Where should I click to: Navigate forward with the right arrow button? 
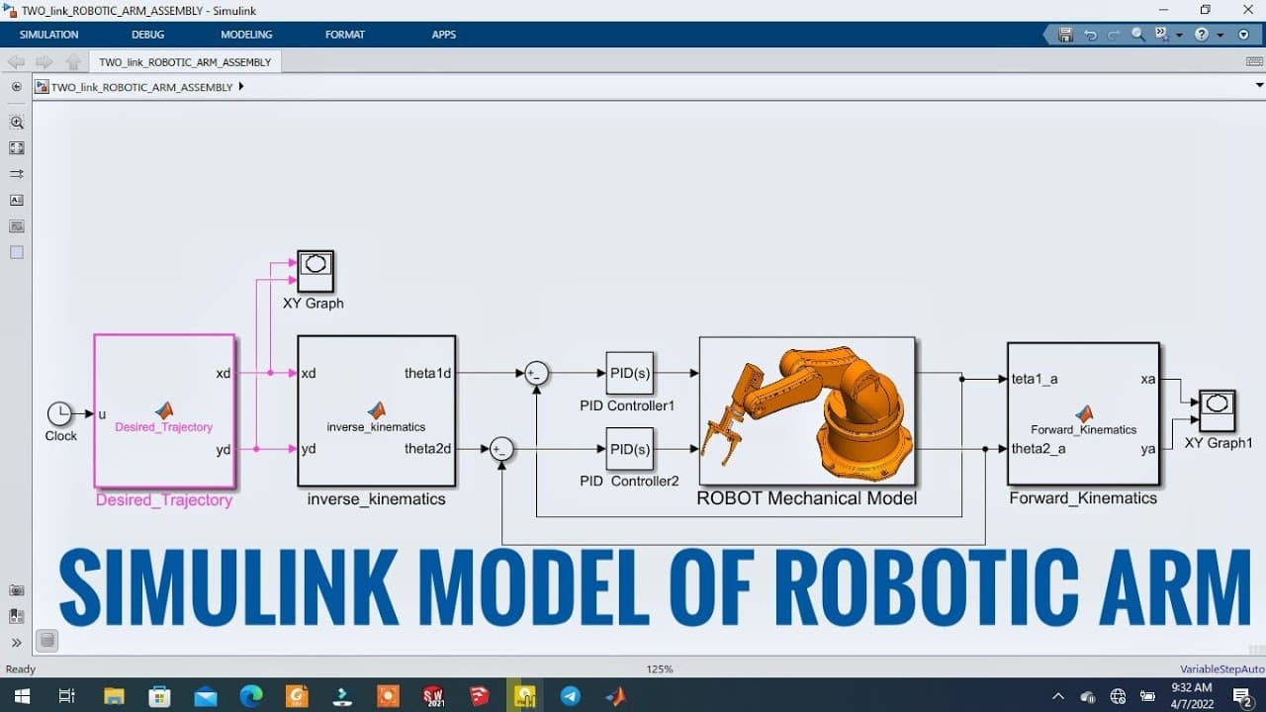[44, 61]
